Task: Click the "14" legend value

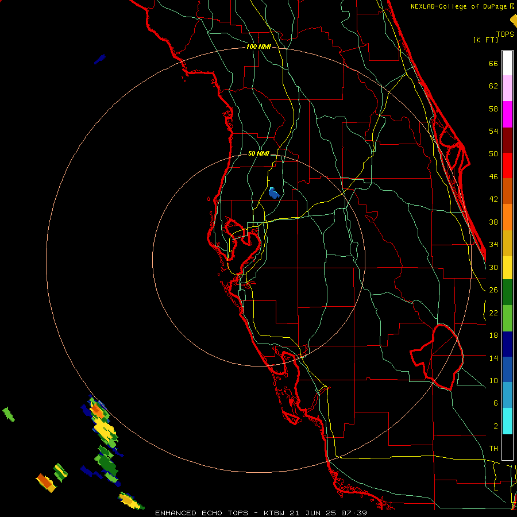Action: (x=493, y=358)
